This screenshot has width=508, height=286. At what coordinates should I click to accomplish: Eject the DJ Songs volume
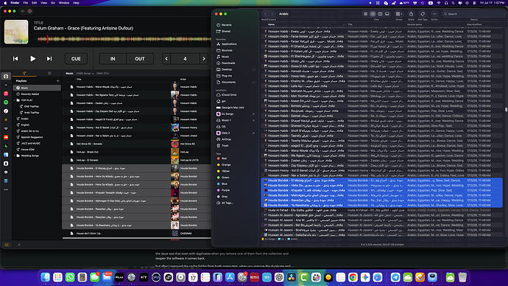[254, 114]
